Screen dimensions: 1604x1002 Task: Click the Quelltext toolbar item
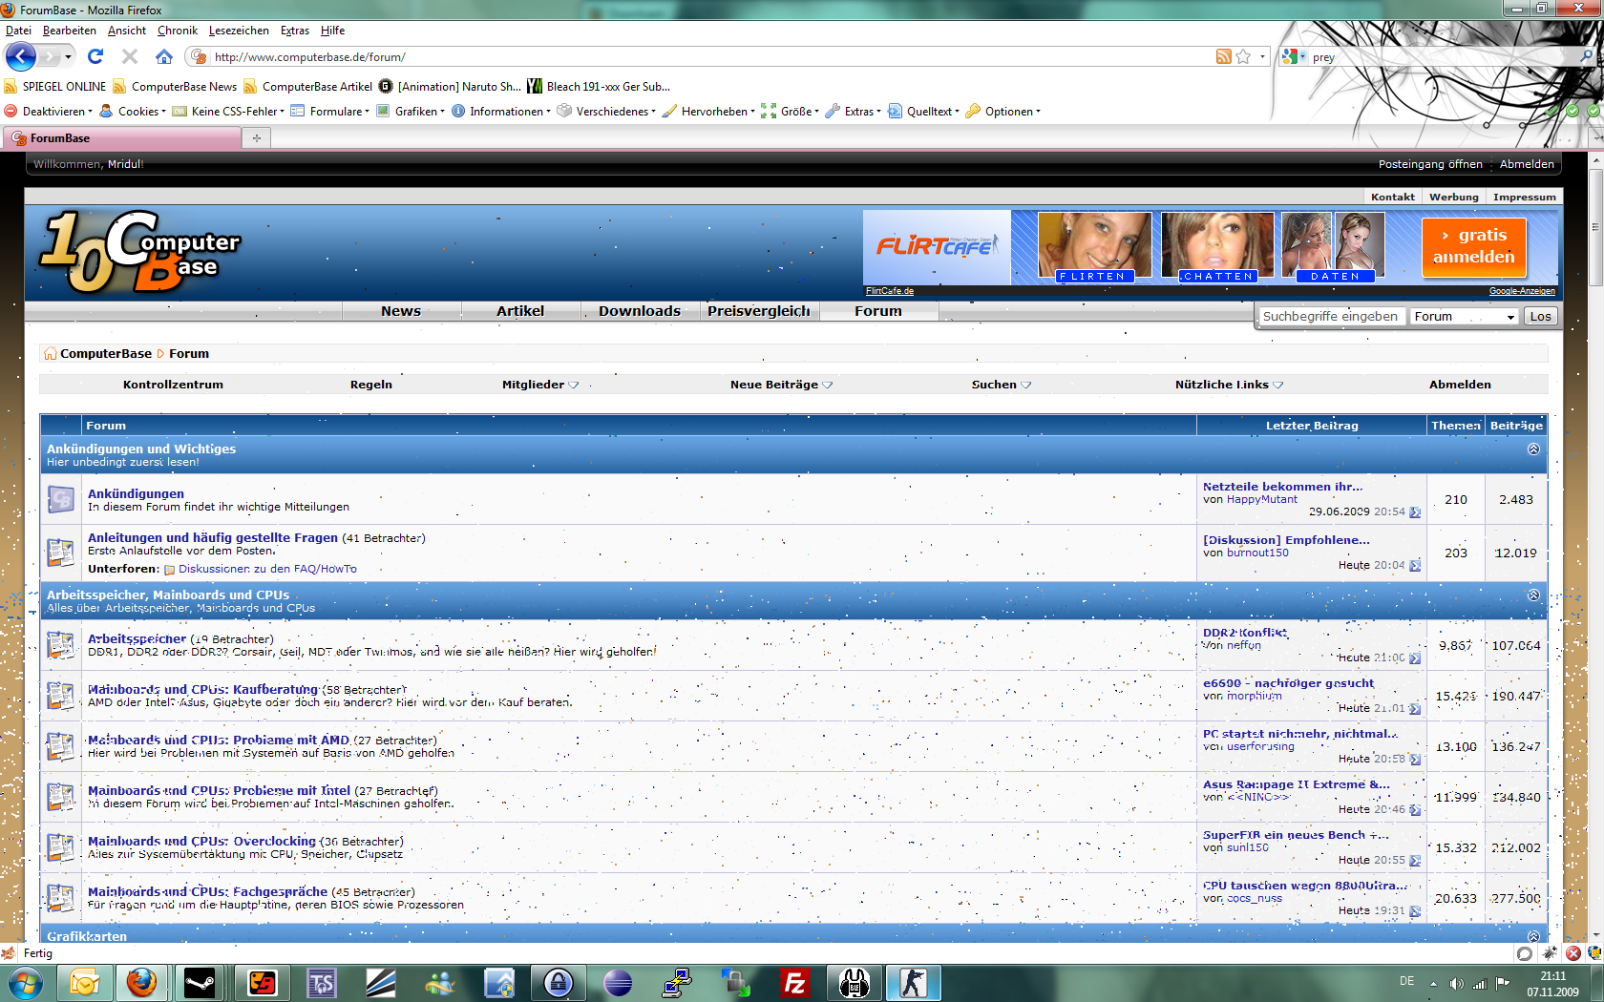(922, 112)
